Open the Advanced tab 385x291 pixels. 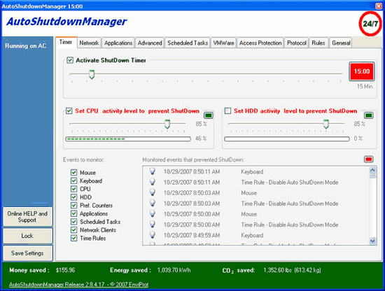tap(150, 43)
